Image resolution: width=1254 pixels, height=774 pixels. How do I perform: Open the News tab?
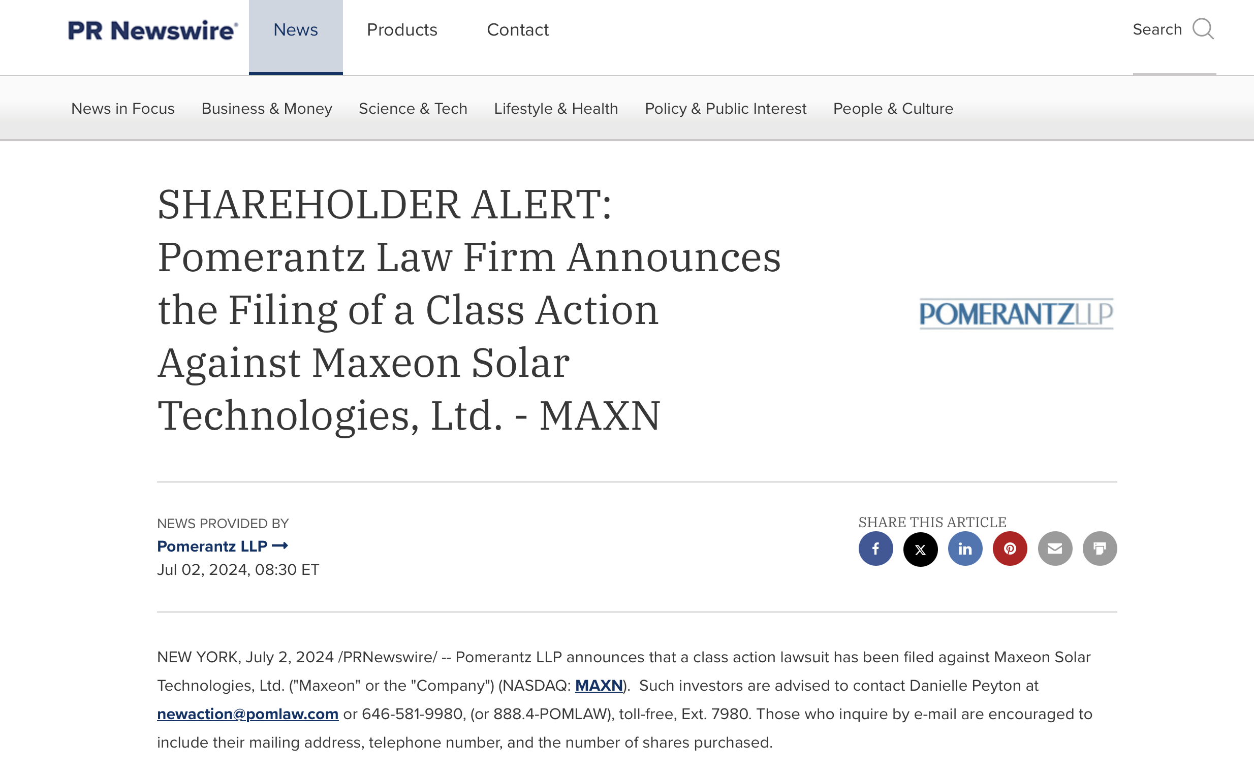(x=295, y=30)
